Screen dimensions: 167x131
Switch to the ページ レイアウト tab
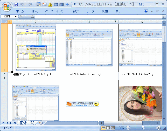coord(55,11)
